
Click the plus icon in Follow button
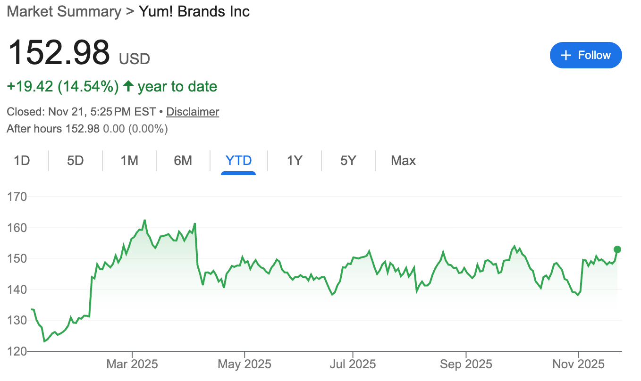[x=565, y=55]
